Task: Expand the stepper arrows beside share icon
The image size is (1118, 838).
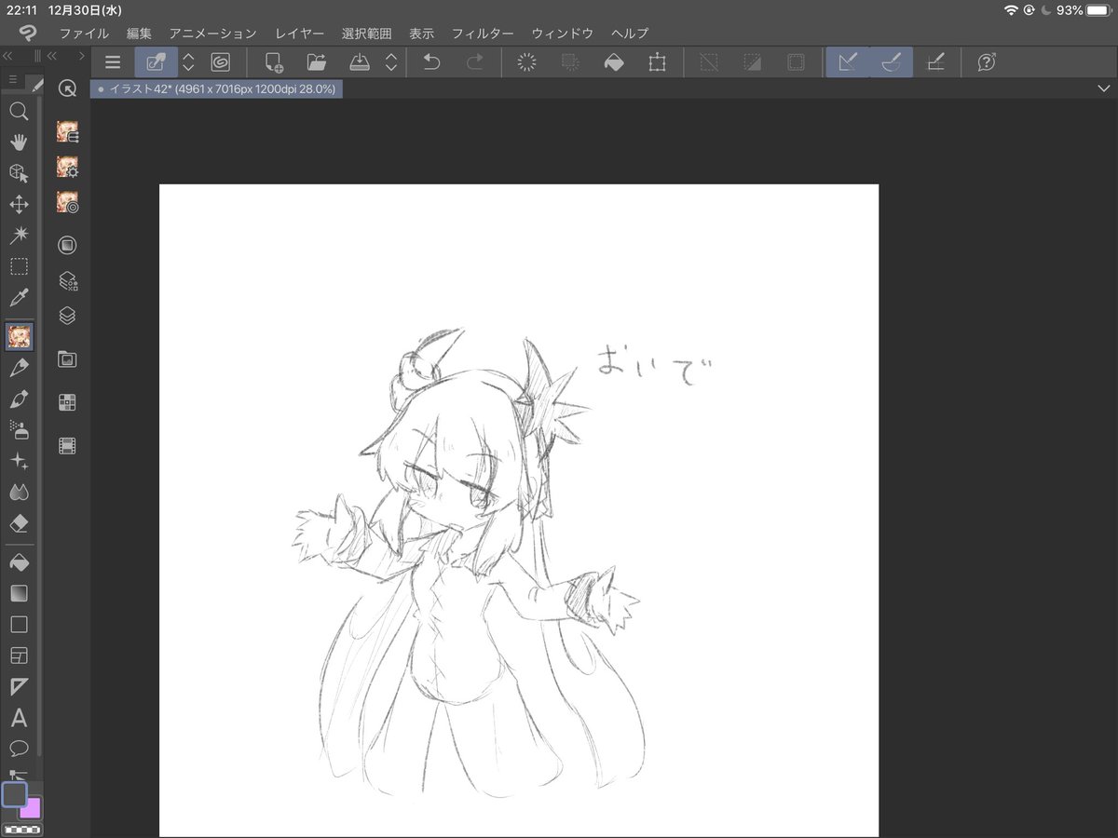Action: pyautogui.click(x=188, y=62)
